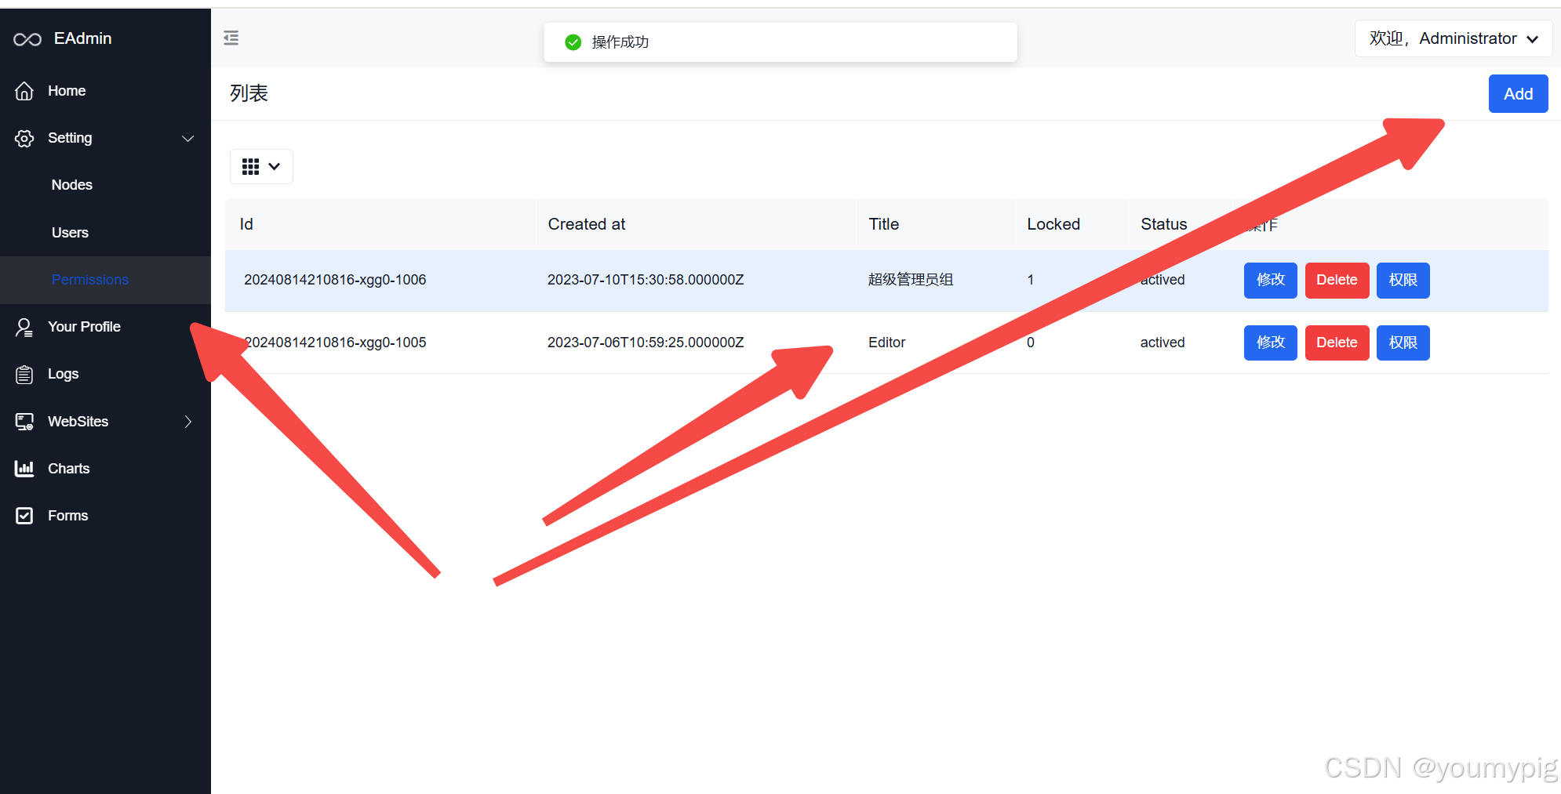The width and height of the screenshot is (1561, 794).
Task: Click the 列表 page heading
Action: point(249,93)
